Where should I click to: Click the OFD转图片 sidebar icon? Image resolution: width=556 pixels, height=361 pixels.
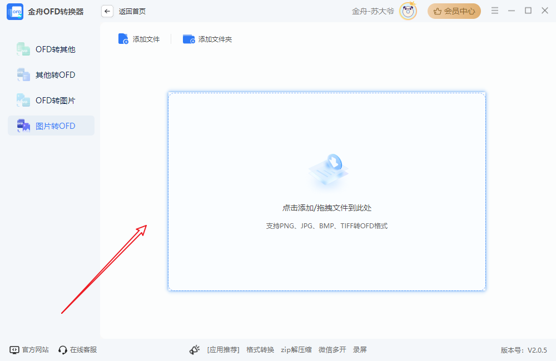point(23,100)
